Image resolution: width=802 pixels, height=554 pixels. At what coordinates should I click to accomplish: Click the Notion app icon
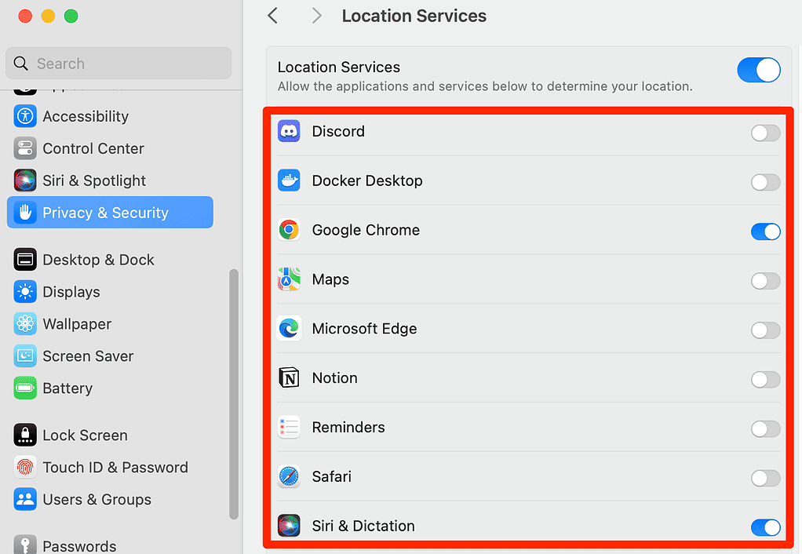pyautogui.click(x=288, y=377)
